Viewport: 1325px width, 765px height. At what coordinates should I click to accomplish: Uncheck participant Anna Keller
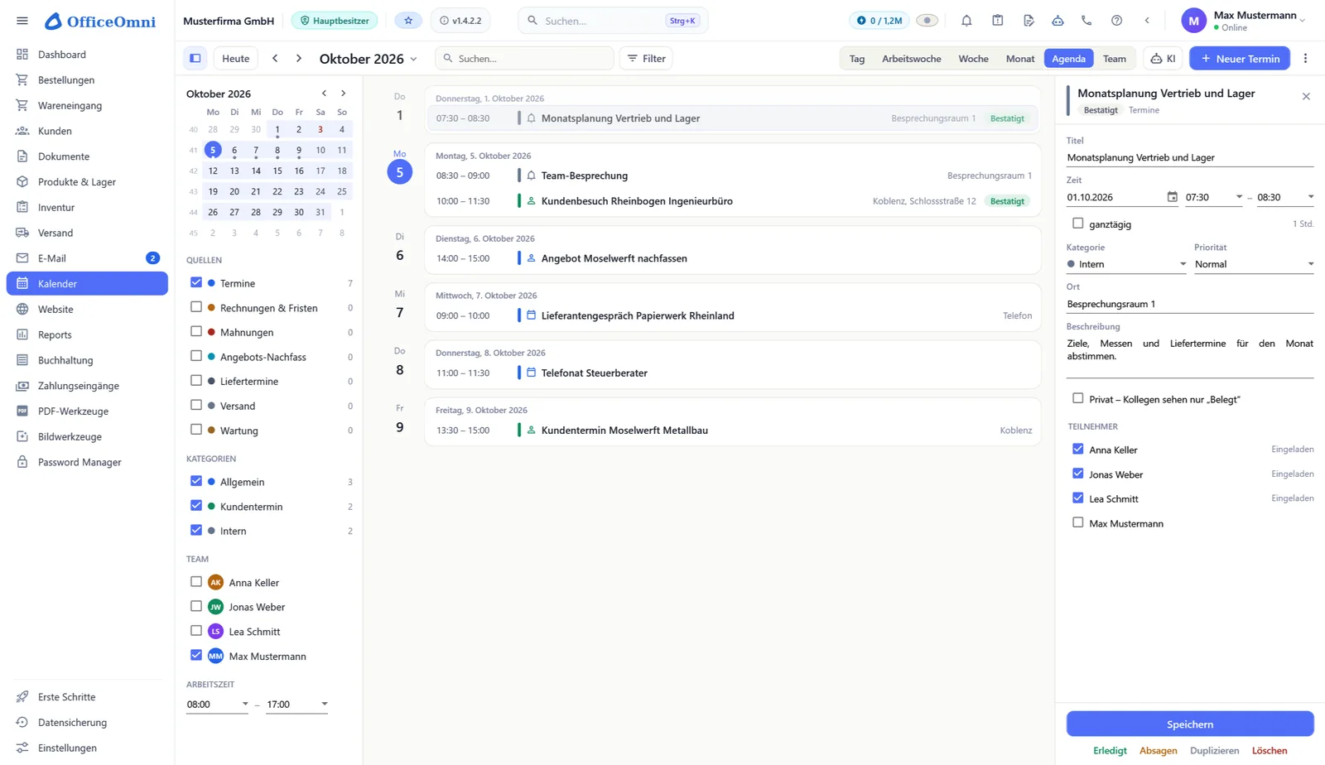click(x=1077, y=449)
